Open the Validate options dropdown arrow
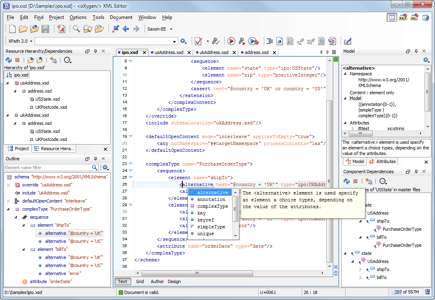 (x=208, y=41)
